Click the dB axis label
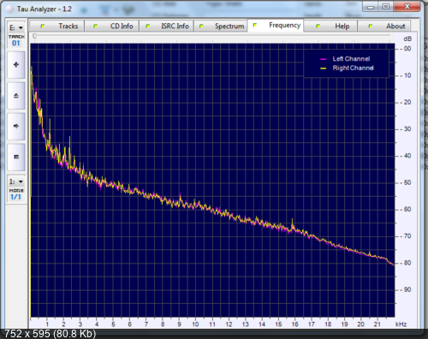Screen dimensions: 428x339 tap(407, 39)
